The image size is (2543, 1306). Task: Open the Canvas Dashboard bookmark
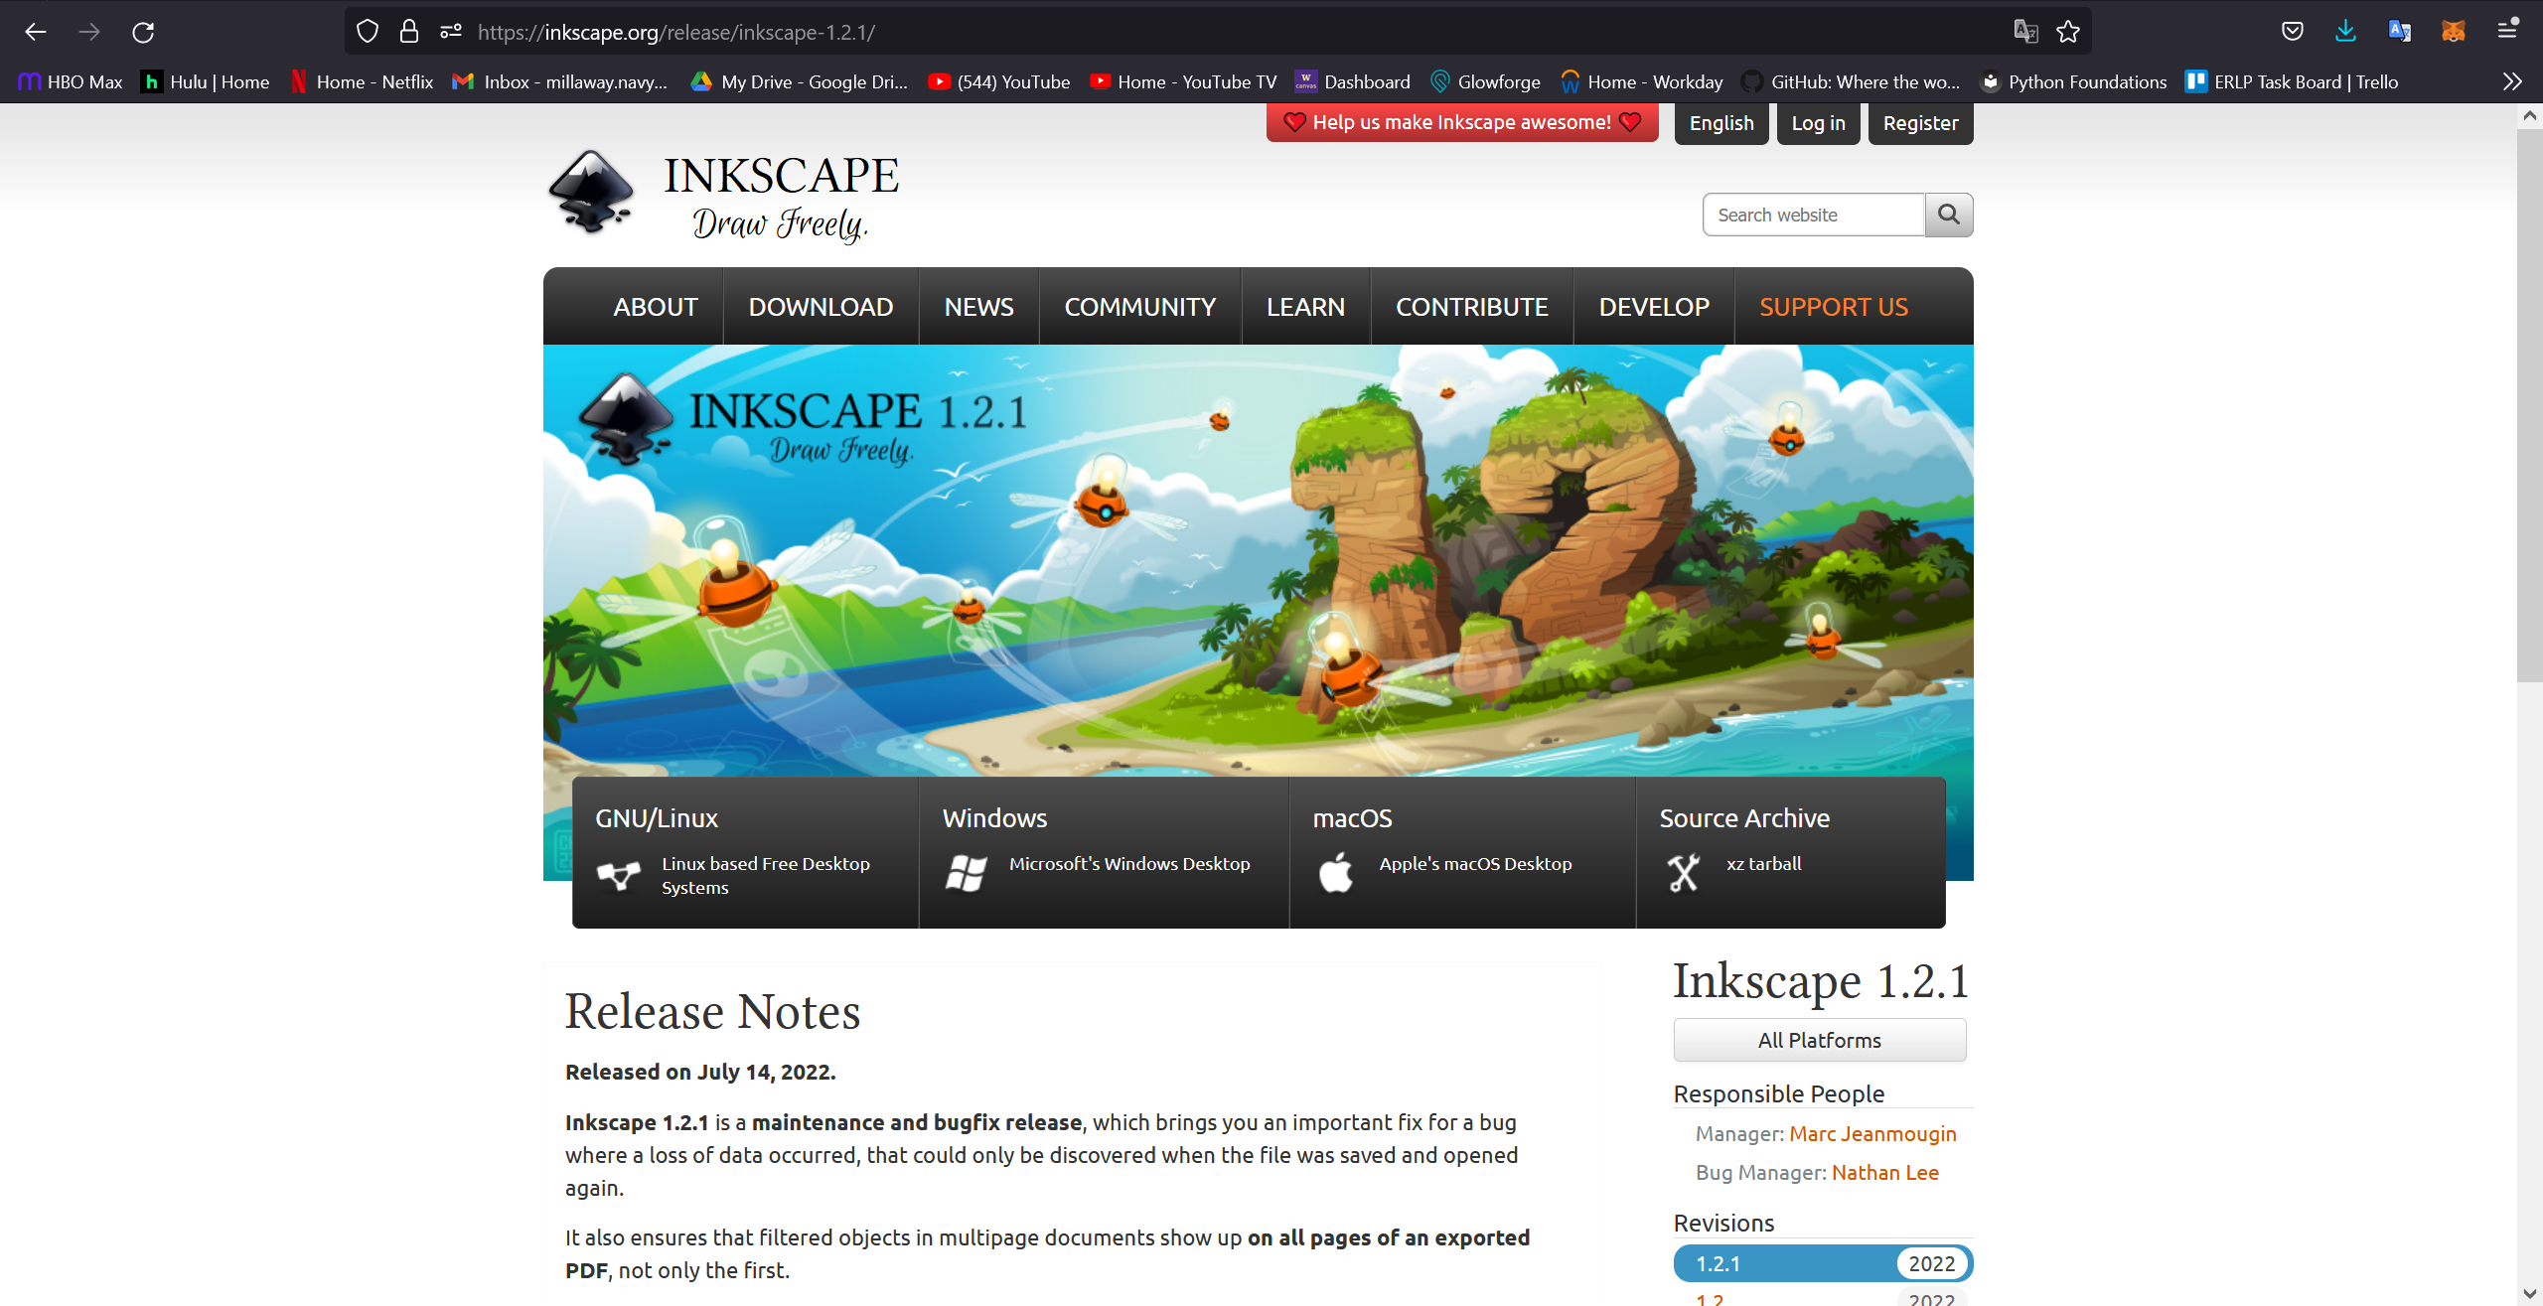click(x=1353, y=81)
